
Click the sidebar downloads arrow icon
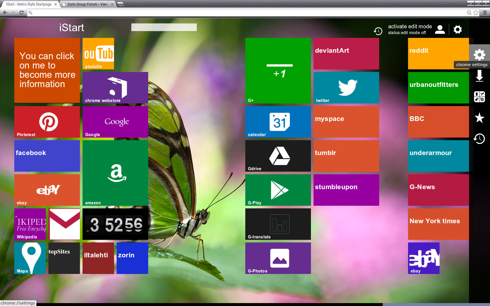click(x=479, y=76)
